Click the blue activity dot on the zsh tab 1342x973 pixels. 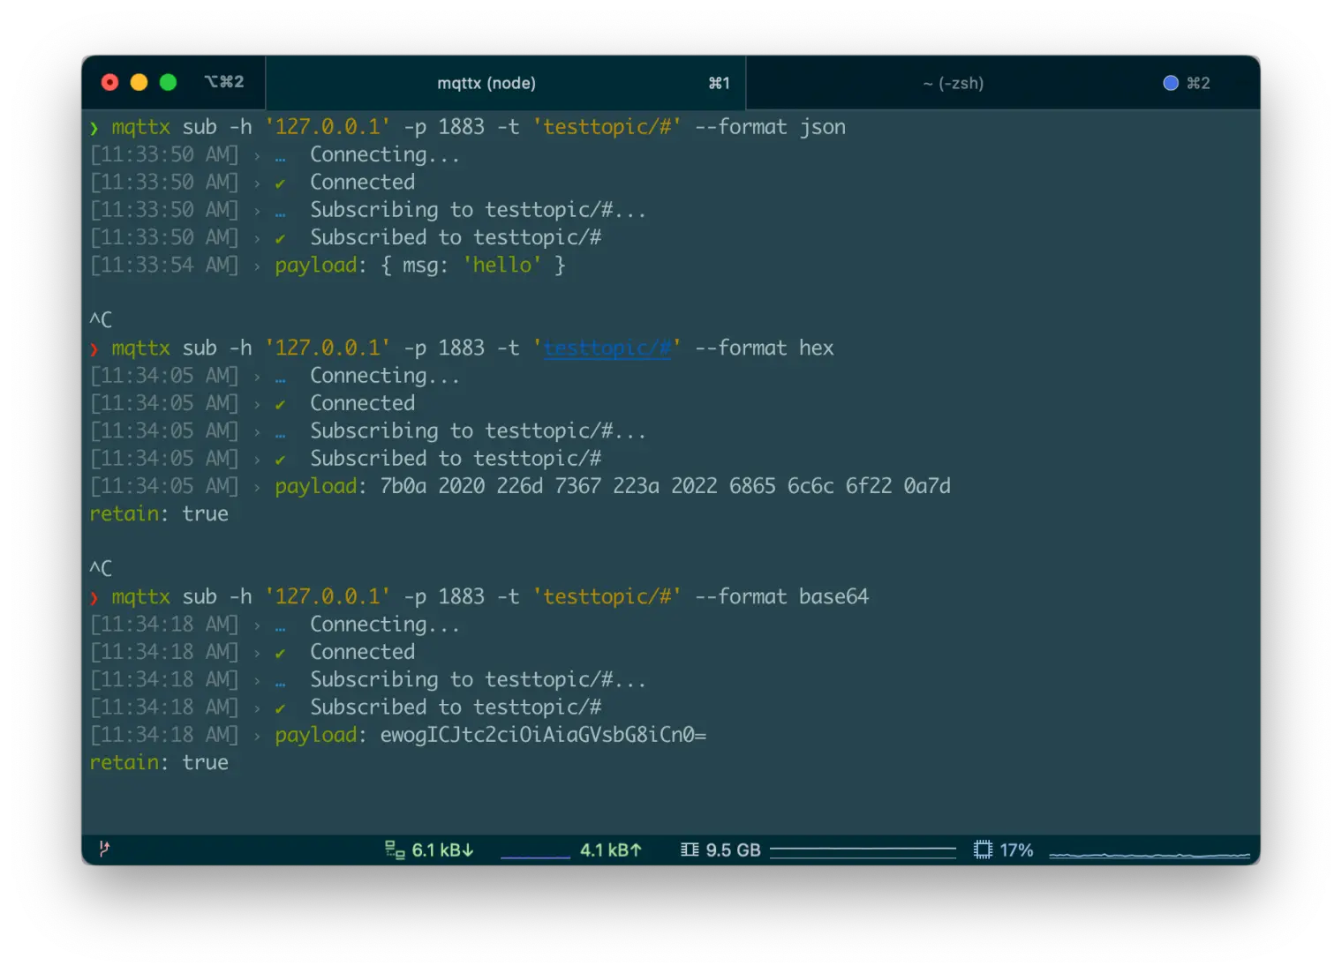[x=1171, y=83]
